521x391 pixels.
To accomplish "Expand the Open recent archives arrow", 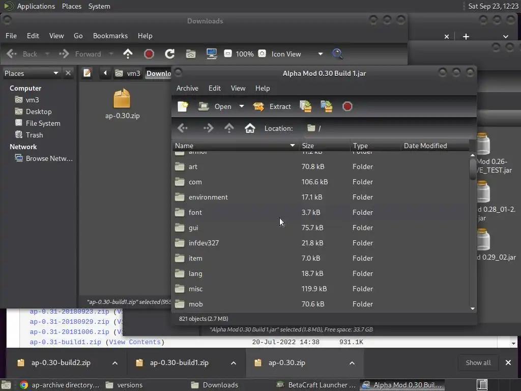I will (242, 106).
